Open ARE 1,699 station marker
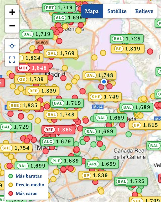Image resolution: width=161 pixels, height=202 pixels. point(102,164)
